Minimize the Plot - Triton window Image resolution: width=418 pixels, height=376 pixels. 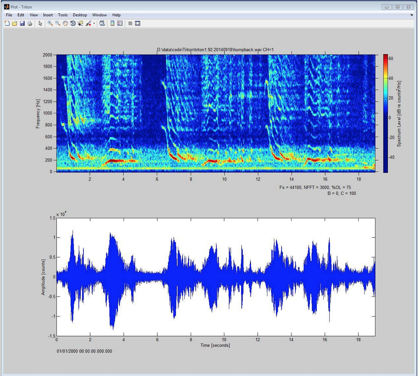click(387, 7)
